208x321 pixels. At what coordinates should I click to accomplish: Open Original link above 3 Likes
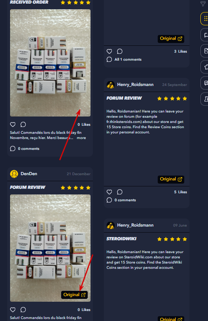click(171, 39)
